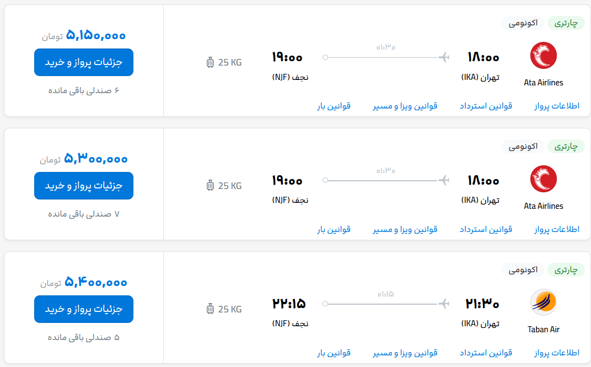The image size is (591, 367).
Task: Click the چارتری tag on first flight
Action: pos(566,23)
